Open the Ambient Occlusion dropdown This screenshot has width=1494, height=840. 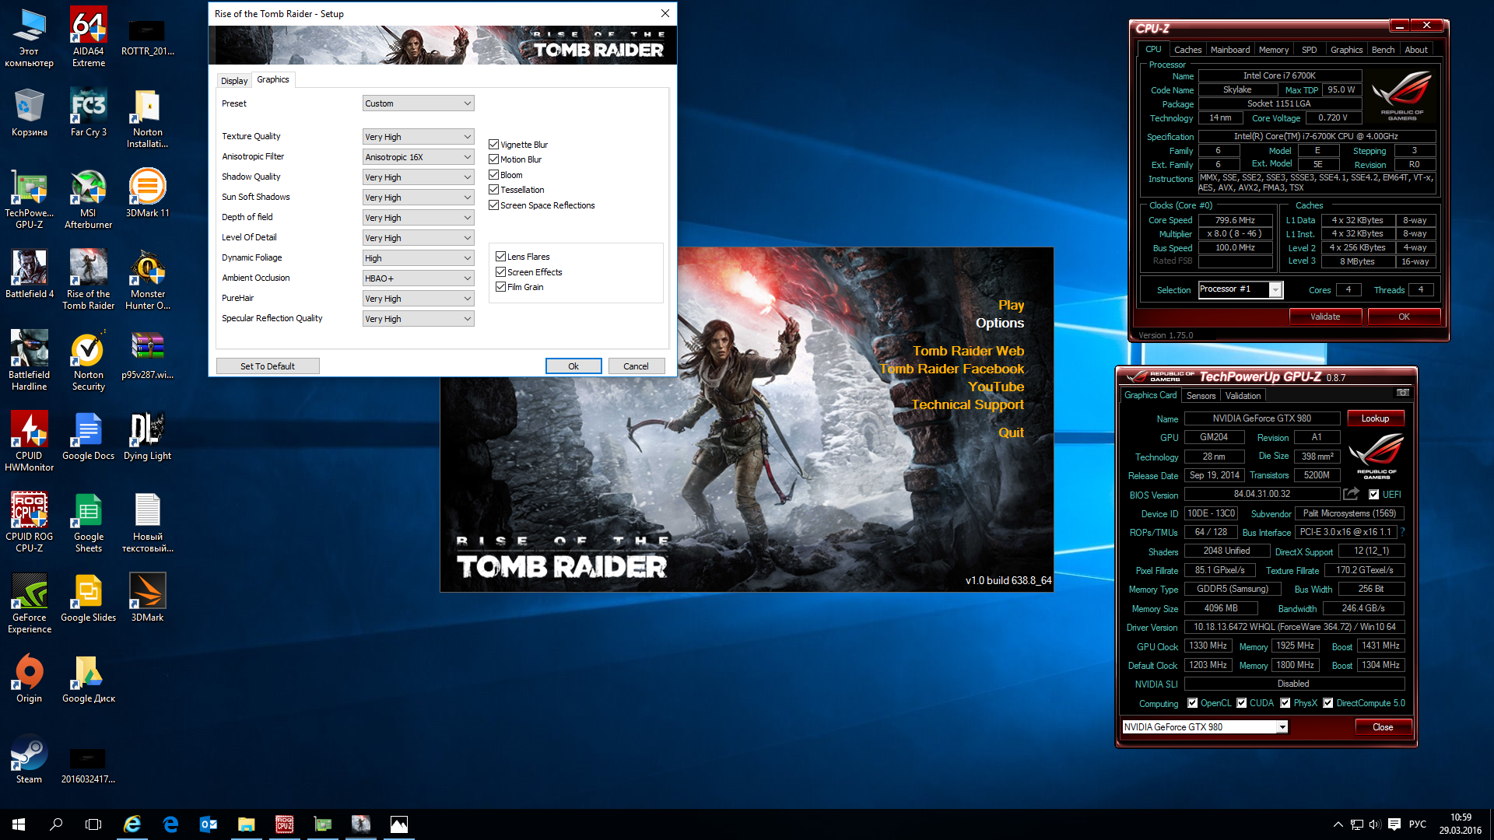pos(418,278)
